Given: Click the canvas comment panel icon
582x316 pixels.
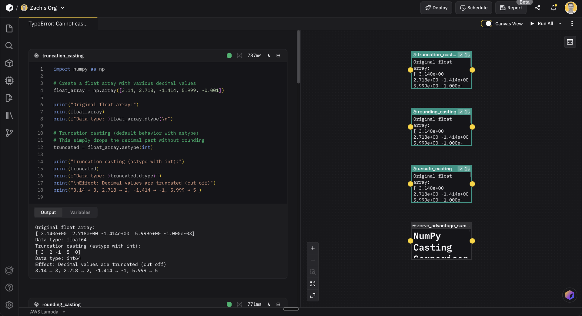Looking at the screenshot, I should [x=570, y=42].
